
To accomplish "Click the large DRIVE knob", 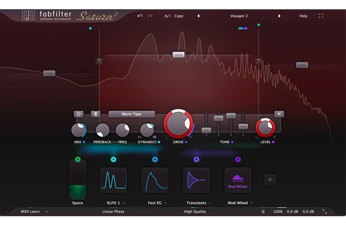I will point(178,123).
